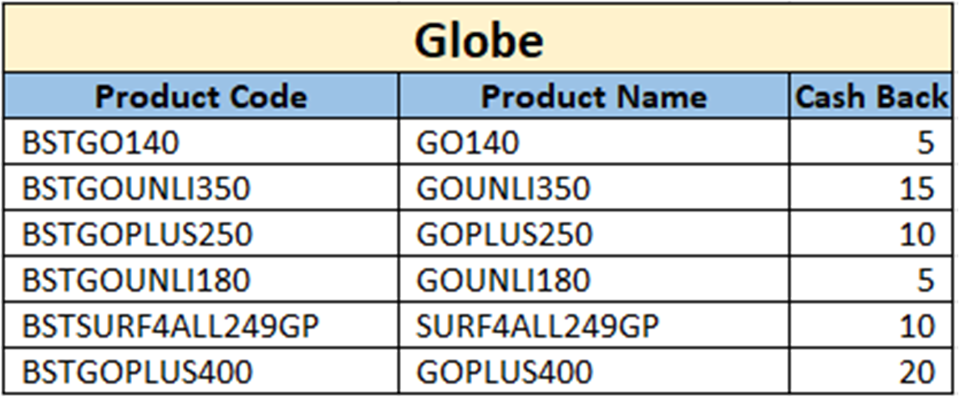Viewport: 960px width, 397px height.
Task: Select the BSTGOPLUS400 product code cell
Action: (x=137, y=372)
